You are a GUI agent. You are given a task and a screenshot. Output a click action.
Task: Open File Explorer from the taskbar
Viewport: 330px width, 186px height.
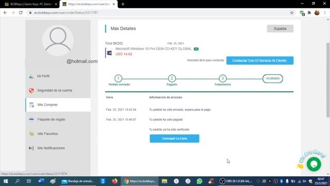point(164,181)
